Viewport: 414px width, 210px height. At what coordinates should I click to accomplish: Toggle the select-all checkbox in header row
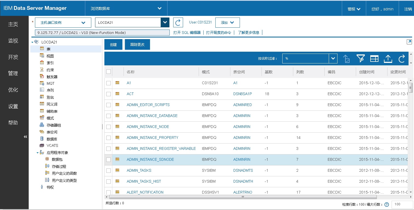(x=108, y=71)
